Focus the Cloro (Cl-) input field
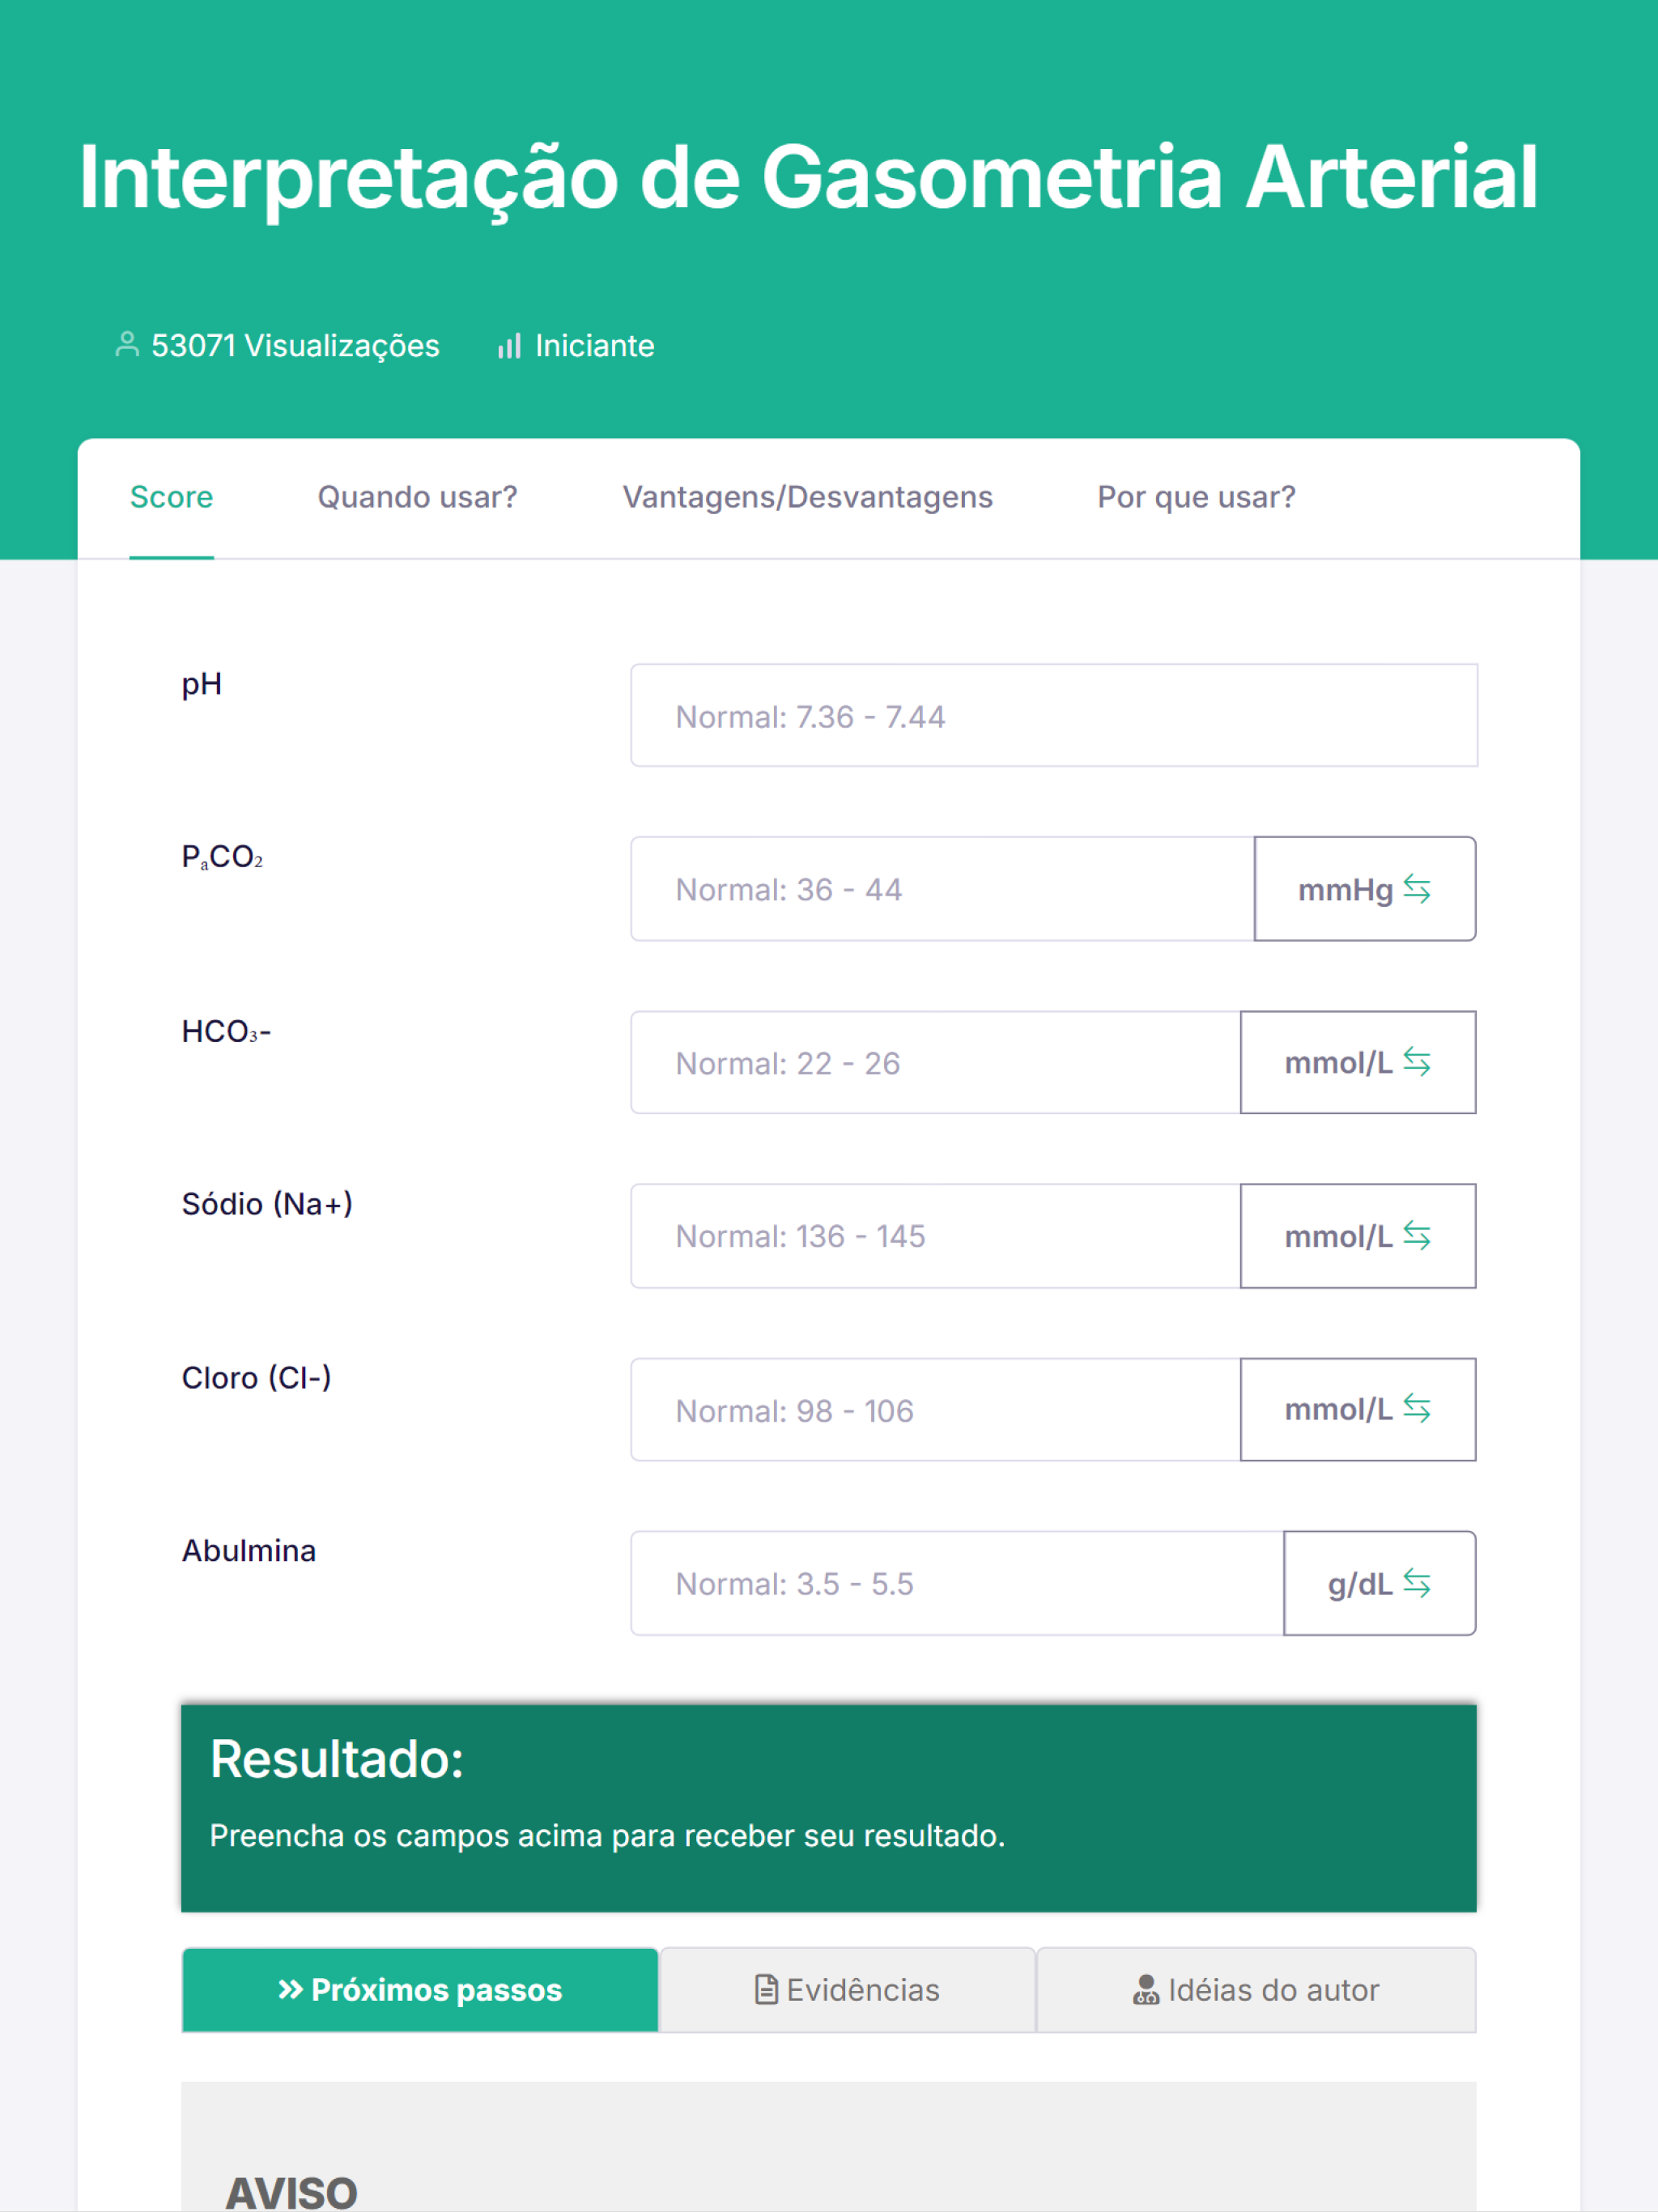The height and width of the screenshot is (2212, 1658). point(936,1410)
